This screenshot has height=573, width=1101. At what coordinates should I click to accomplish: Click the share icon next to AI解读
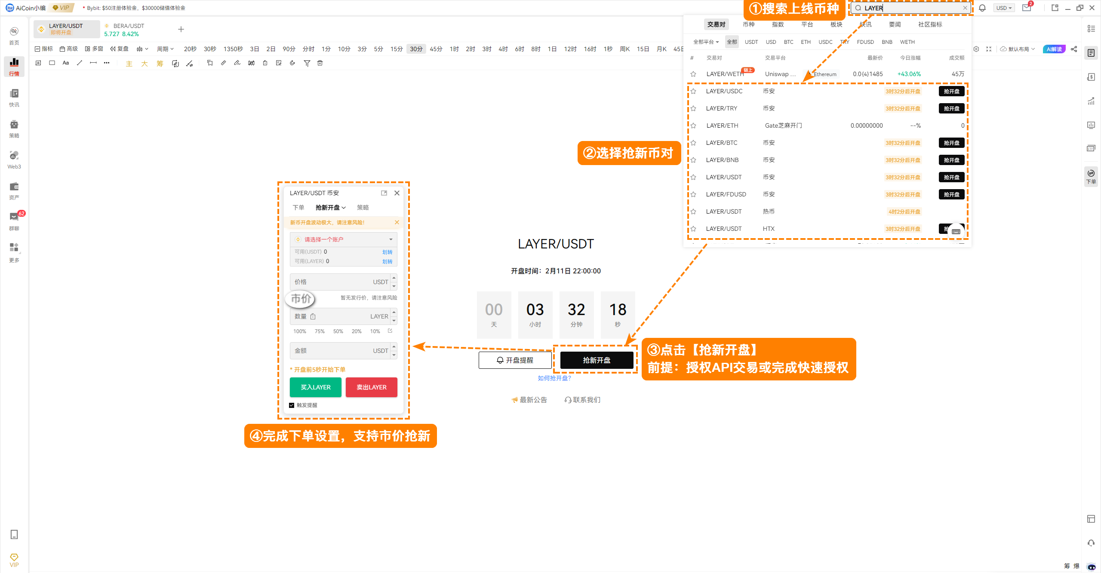tap(1074, 49)
